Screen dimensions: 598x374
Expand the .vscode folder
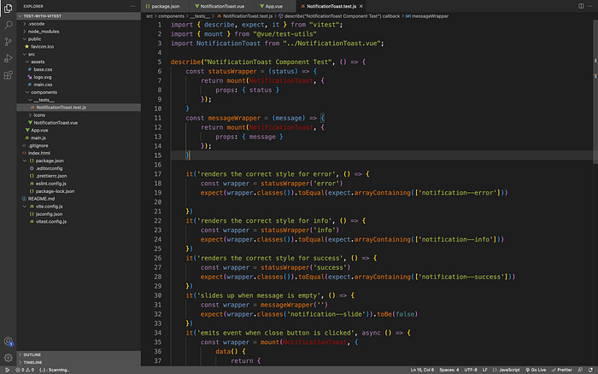coord(79,24)
